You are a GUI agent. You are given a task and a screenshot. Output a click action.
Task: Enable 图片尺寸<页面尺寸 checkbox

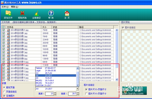[86, 94]
